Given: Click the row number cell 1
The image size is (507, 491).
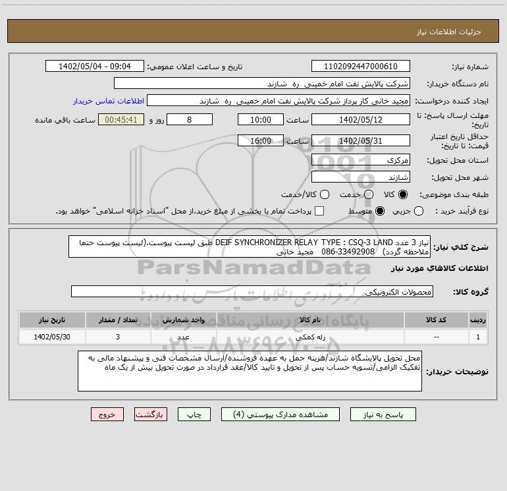Looking at the screenshot, I should 478,337.
